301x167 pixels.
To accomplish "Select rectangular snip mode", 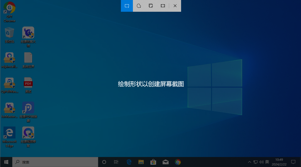I will click(x=127, y=6).
